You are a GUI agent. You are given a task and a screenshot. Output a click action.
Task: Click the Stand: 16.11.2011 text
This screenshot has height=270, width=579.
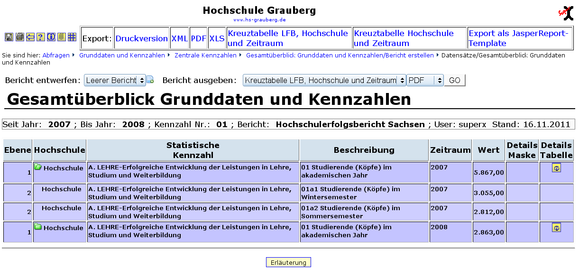[x=531, y=125]
